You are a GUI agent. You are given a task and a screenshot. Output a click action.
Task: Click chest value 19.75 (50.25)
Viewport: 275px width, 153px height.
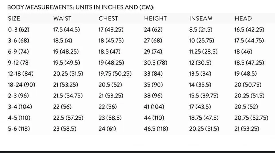pyautogui.click(x=115, y=74)
